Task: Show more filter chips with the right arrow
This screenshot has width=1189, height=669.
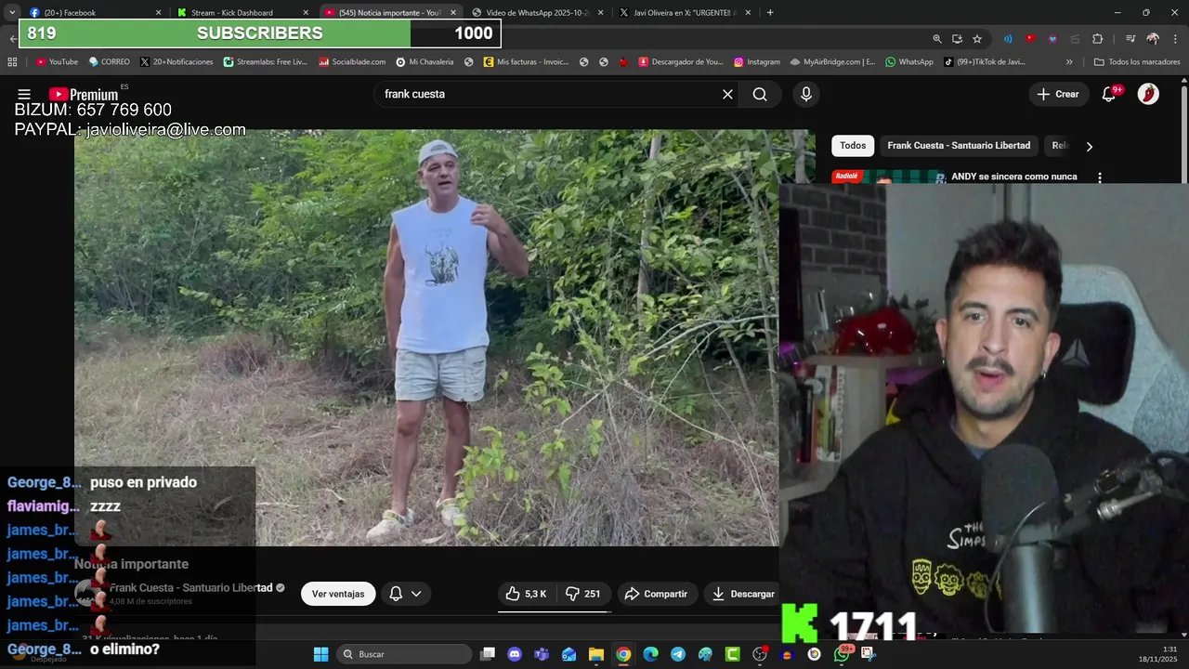Action: pyautogui.click(x=1089, y=146)
